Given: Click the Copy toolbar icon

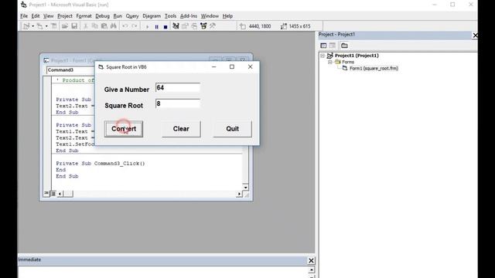Looking at the screenshot, I should click(x=94, y=26).
